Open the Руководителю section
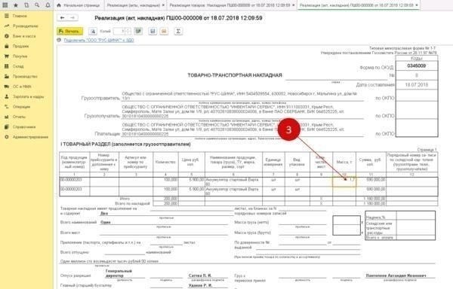Viewport: 453px width, 289px height. [x=25, y=26]
